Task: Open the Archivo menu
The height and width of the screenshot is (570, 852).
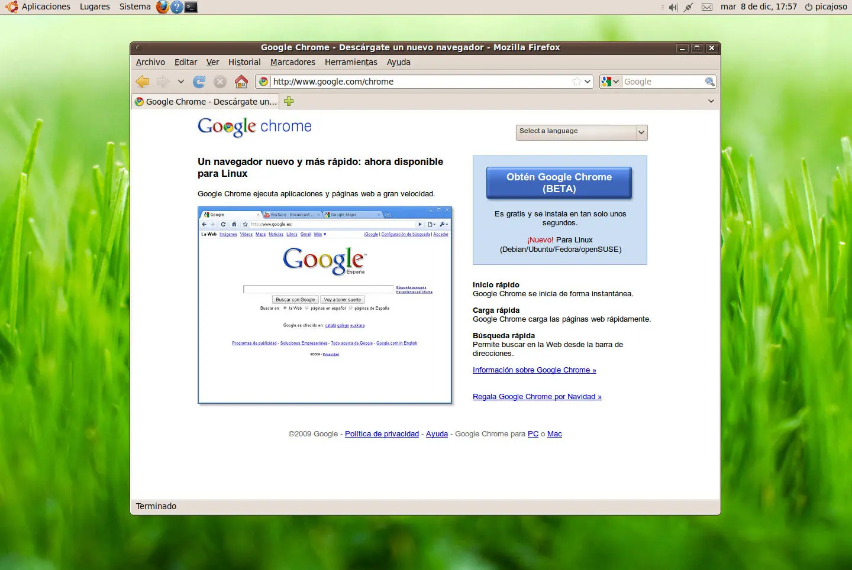Action: click(x=150, y=62)
